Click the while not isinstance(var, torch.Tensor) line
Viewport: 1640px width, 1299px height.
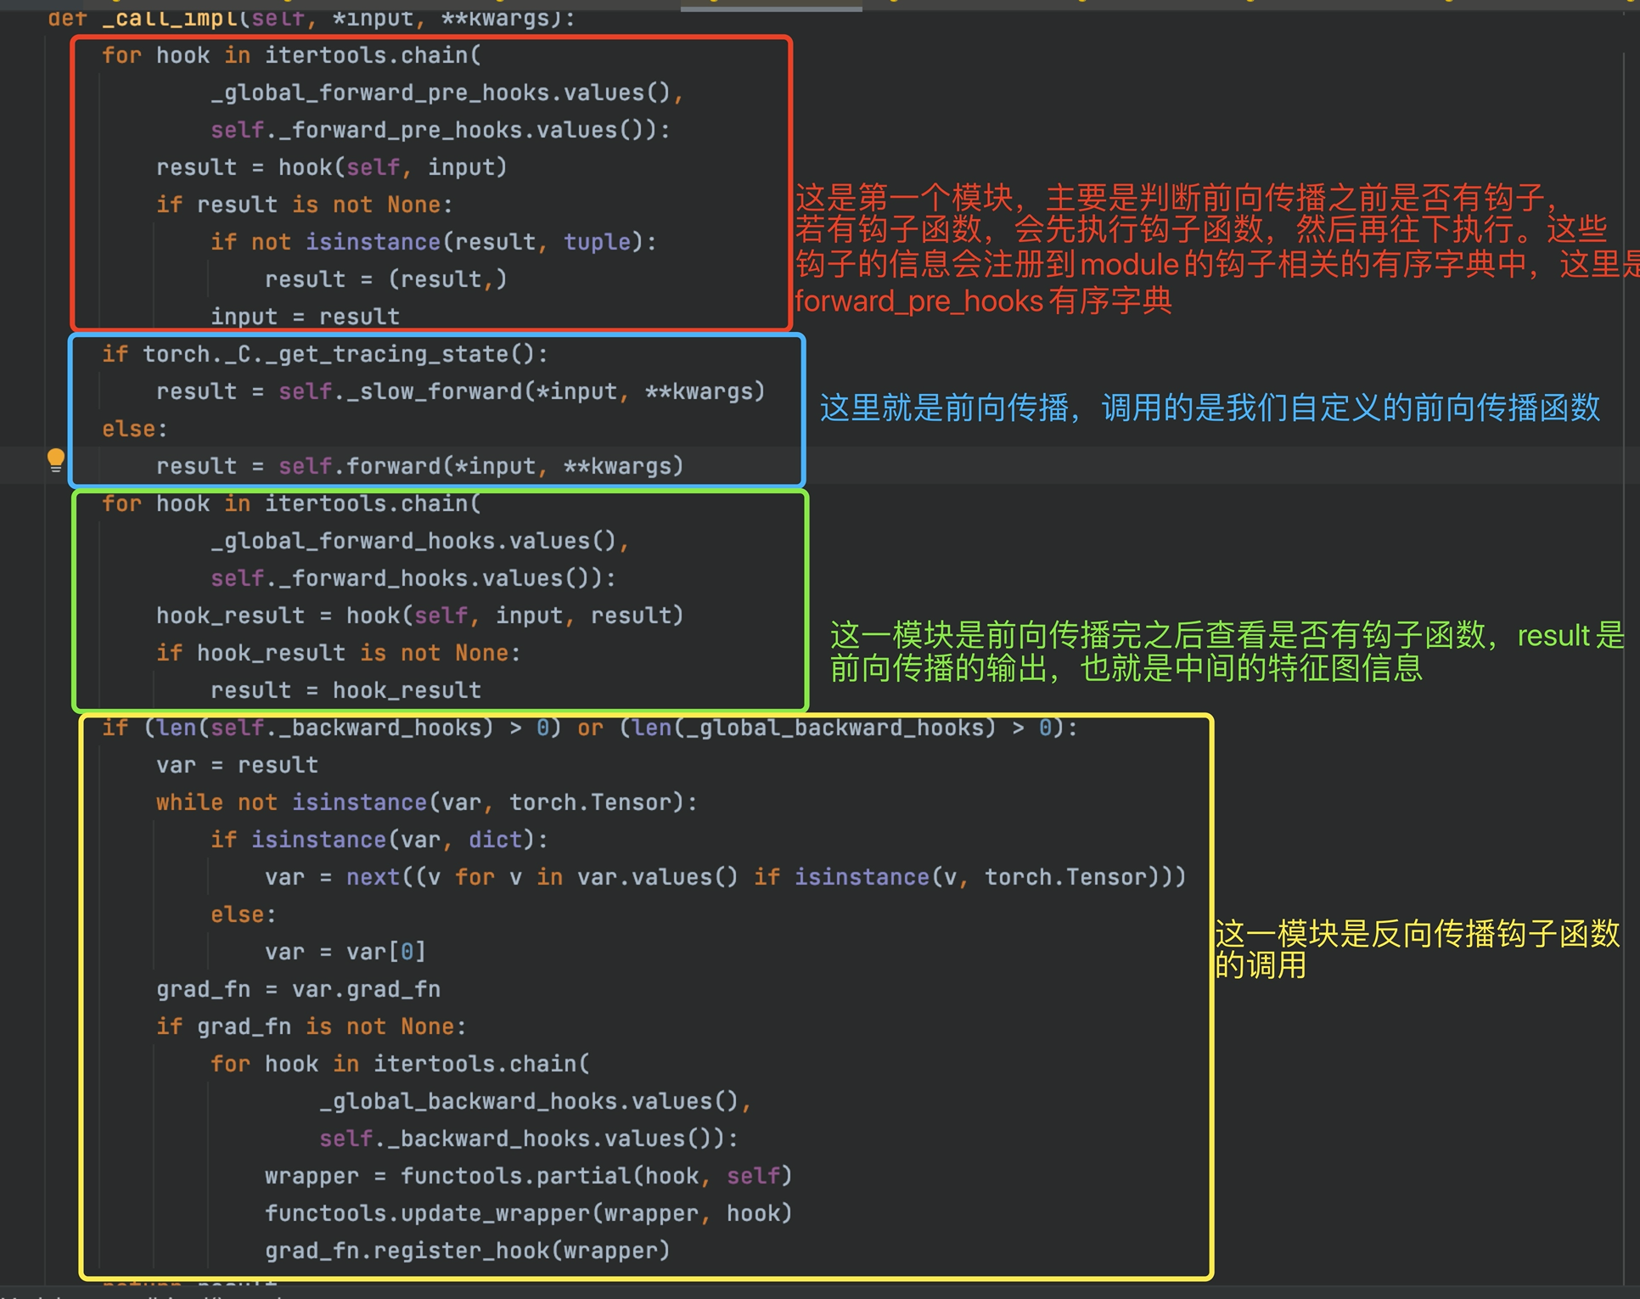coord(426,802)
